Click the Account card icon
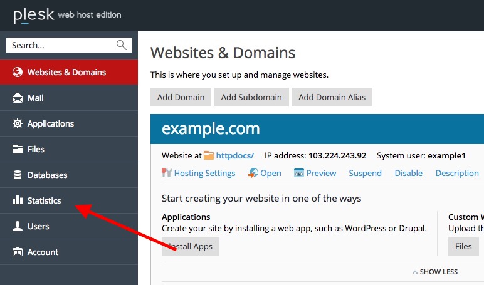This screenshot has height=285, width=484. coord(18,252)
